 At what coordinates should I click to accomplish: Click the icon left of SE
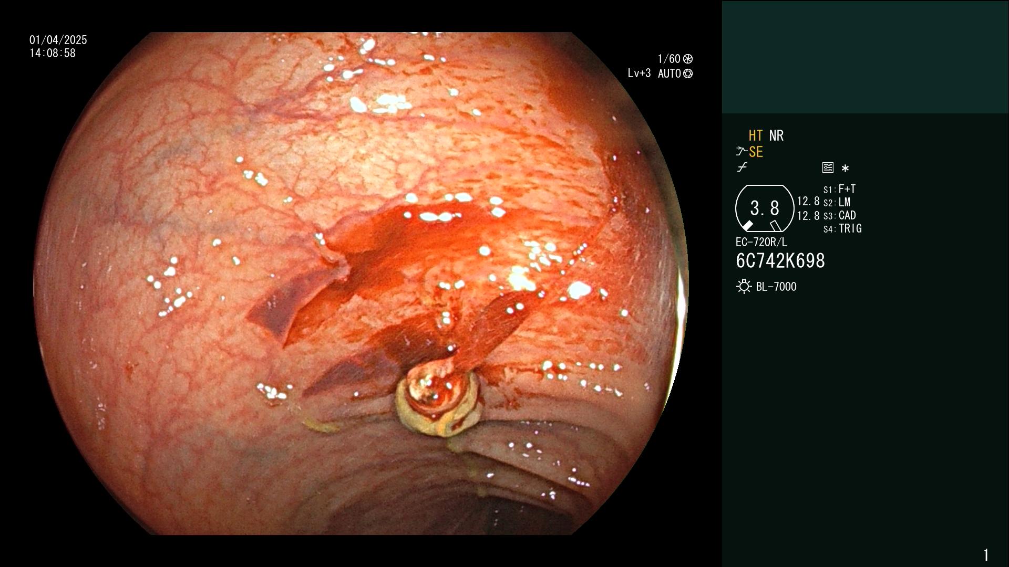tap(741, 152)
